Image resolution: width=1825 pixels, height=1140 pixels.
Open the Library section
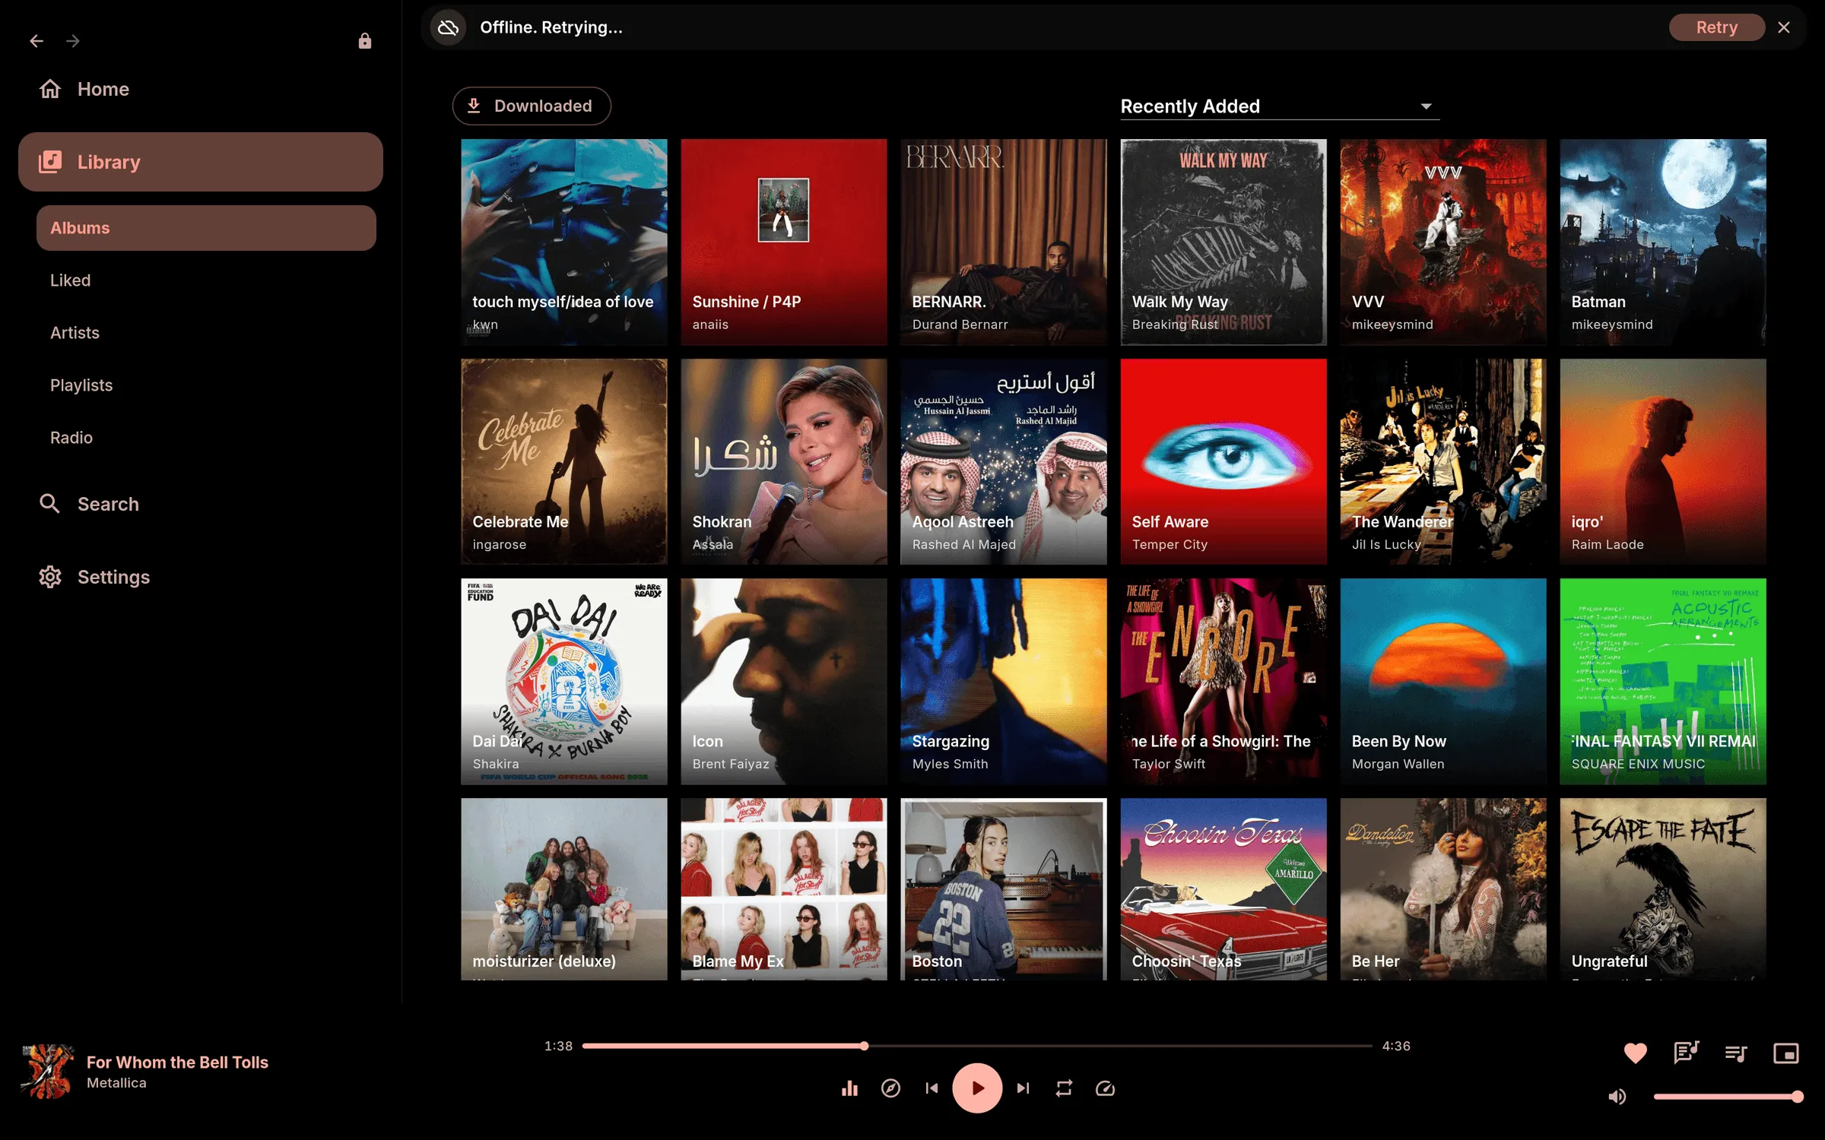[x=201, y=162]
